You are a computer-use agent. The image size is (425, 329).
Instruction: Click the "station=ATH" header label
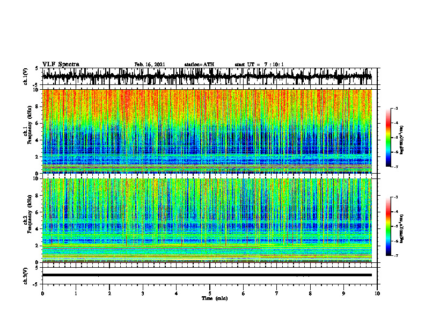pos(199,65)
